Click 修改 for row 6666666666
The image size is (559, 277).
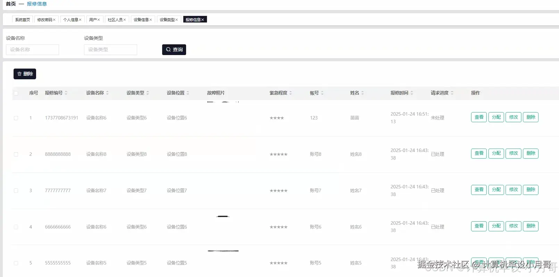pos(514,226)
